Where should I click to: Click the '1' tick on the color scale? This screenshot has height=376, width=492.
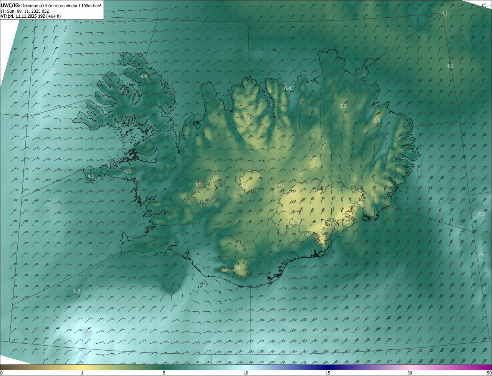pos(82,373)
